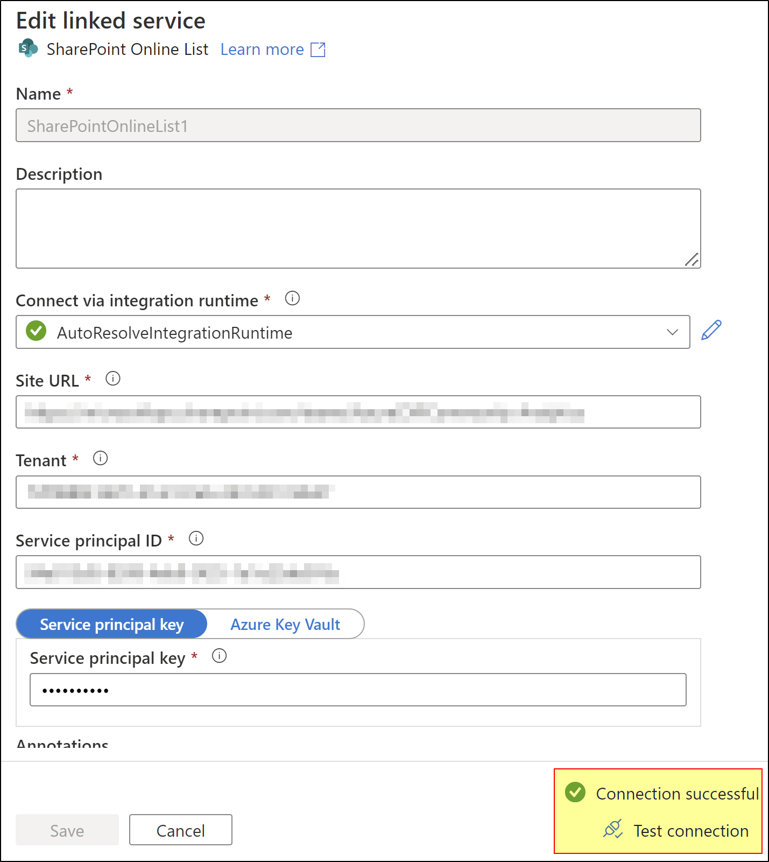Open the Connect via integration runtime dropdown

[673, 332]
